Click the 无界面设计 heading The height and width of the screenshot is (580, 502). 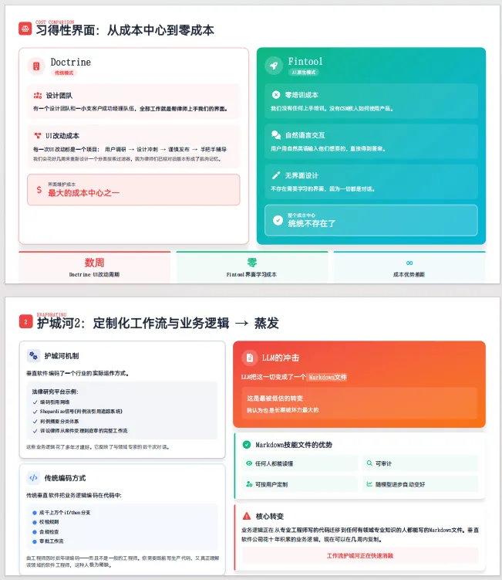point(302,175)
